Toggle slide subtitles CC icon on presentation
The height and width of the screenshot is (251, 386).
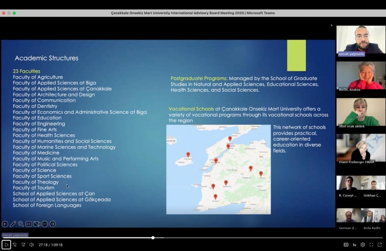pos(29,224)
